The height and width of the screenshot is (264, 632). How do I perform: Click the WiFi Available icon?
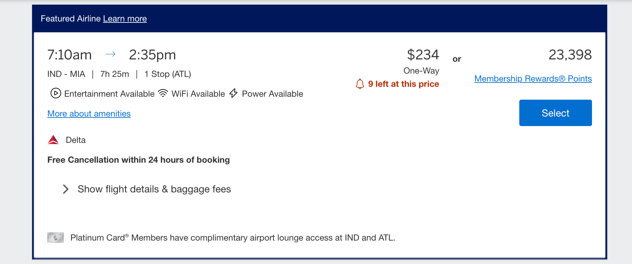[163, 93]
